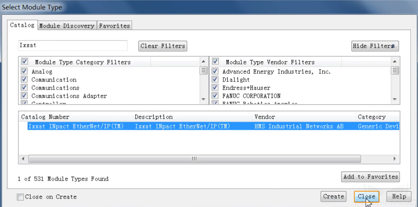Image resolution: width=418 pixels, height=207 pixels.
Task: Toggle the Module Type Vendor Filters header checkbox
Action: pyautogui.click(x=215, y=62)
